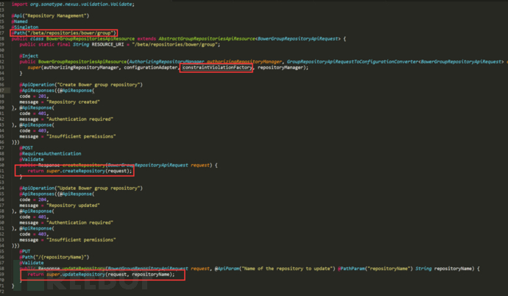Click the @RequiresAuthentication annotation
The width and height of the screenshot is (508, 296).
(50, 153)
